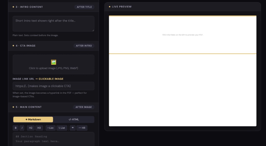Screen dimensions: 266x146
Task: Apply bold formatting with B button
Action: [15, 128]
